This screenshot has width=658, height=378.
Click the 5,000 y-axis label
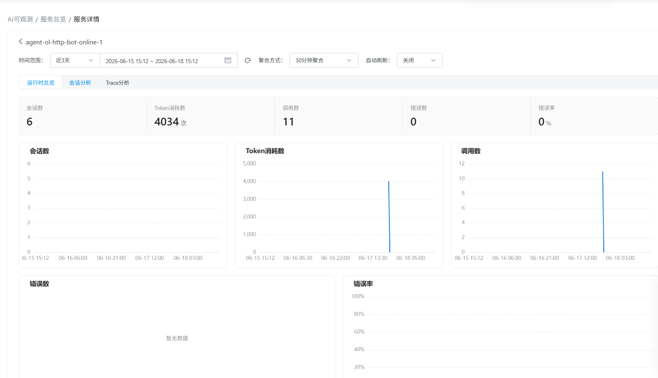(x=249, y=163)
